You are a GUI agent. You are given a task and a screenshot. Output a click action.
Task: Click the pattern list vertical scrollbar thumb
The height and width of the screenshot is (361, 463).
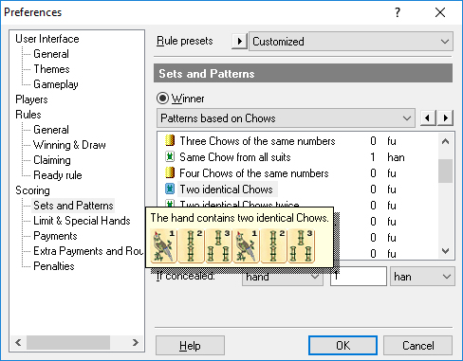[x=445, y=171]
